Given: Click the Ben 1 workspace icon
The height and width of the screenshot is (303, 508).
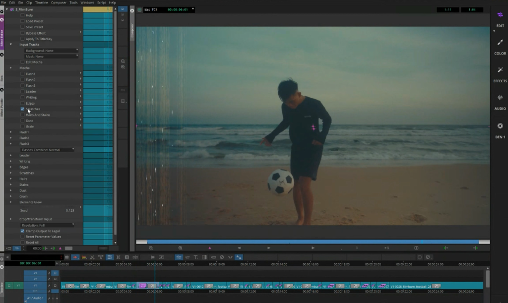Looking at the screenshot, I should (x=500, y=126).
